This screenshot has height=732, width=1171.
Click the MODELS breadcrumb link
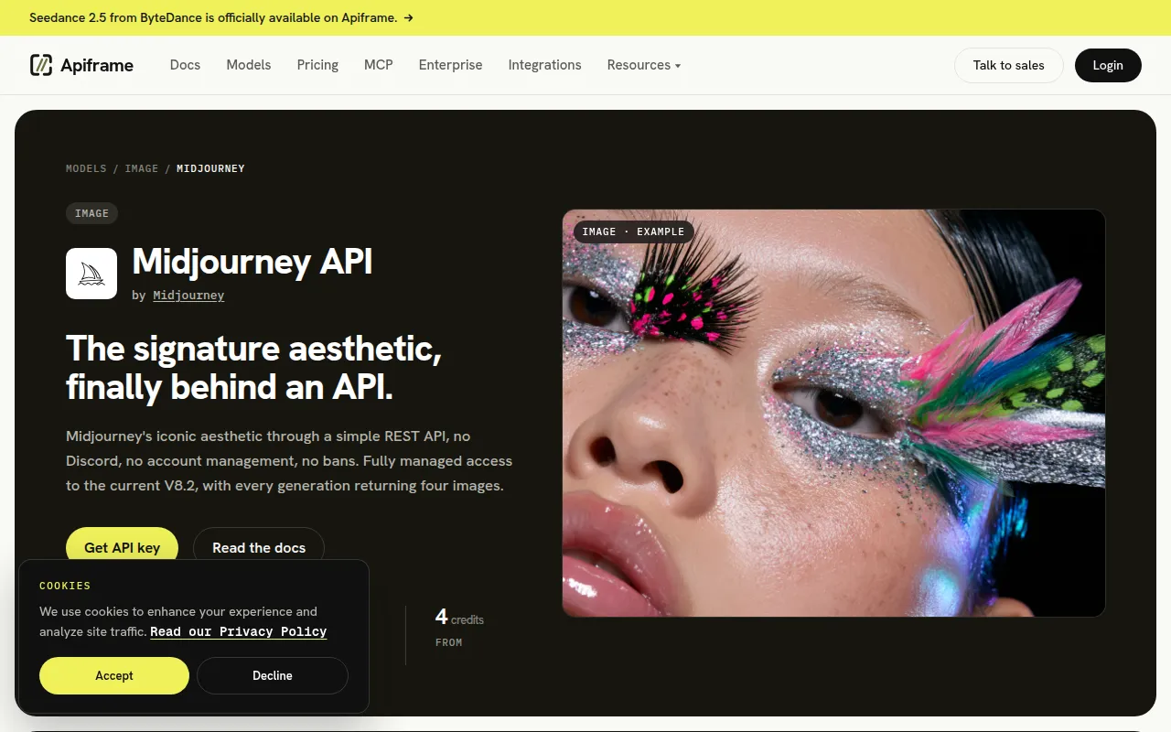tap(86, 168)
